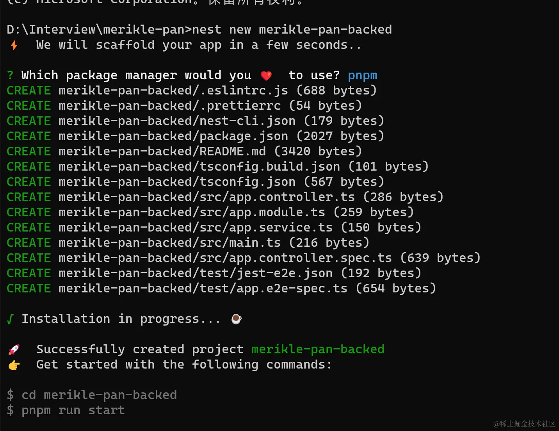
Task: Click the test/jest-e2e.json line
Action: pos(214,273)
